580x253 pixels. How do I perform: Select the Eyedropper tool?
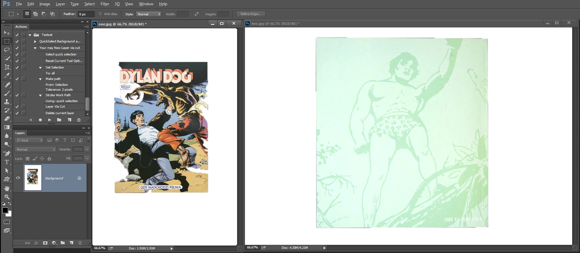coord(7,75)
